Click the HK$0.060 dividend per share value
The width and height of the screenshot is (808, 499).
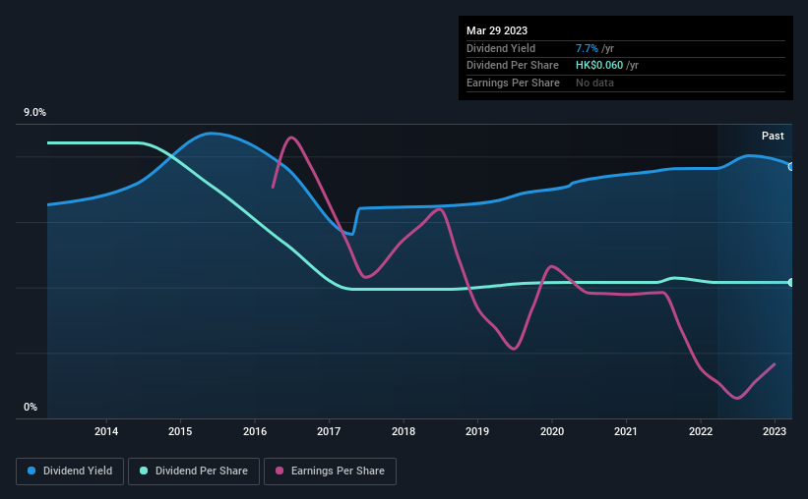point(599,66)
